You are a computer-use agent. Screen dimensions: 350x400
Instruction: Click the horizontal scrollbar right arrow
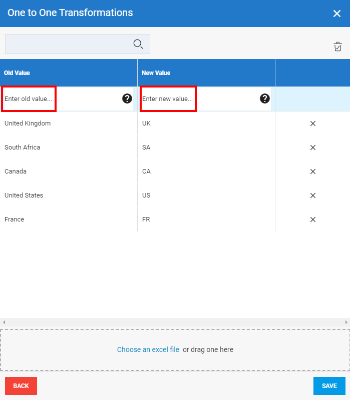[x=346, y=322]
